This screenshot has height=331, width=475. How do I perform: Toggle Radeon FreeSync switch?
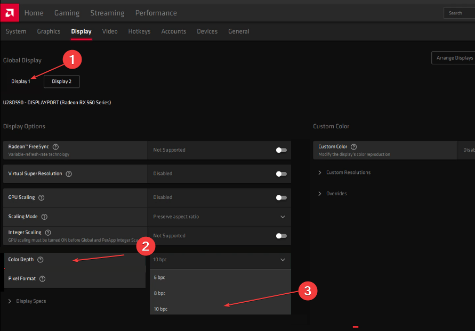[x=281, y=150]
